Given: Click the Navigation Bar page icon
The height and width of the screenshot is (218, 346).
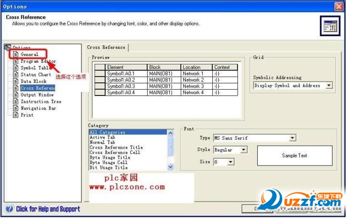Looking at the screenshot, I should tap(15, 108).
